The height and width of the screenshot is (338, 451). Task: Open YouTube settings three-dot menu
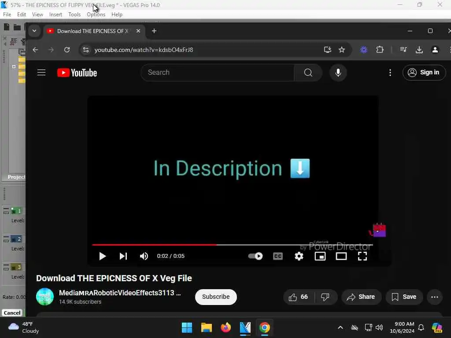tap(390, 73)
